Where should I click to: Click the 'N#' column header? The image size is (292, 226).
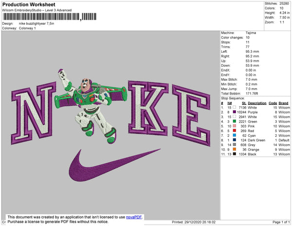(229, 103)
